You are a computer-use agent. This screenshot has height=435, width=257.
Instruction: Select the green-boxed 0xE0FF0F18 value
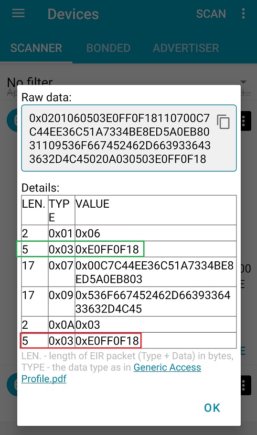click(107, 249)
